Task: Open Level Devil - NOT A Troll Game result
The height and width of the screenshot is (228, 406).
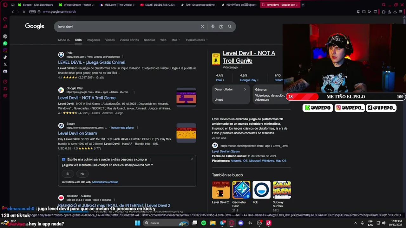Action: tap(87, 98)
